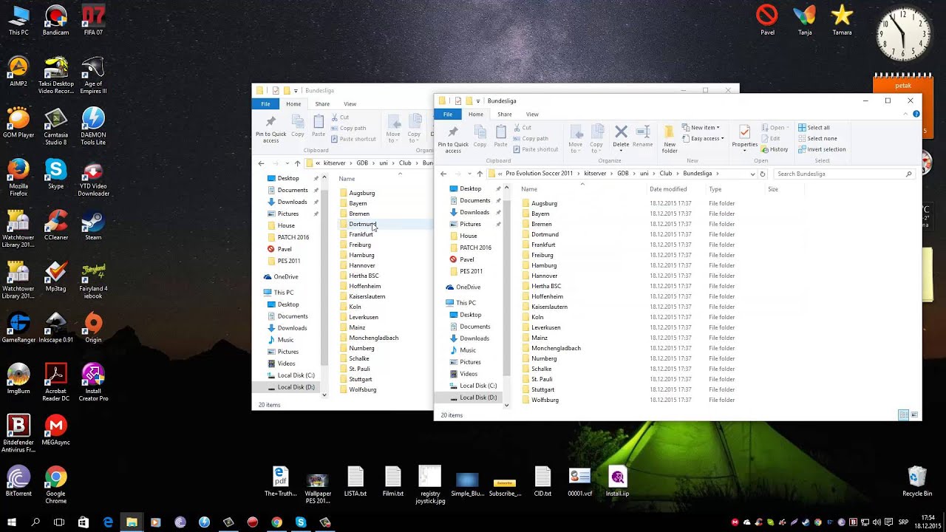Open Skype from the taskbar
This screenshot has width=946, height=532.
tap(301, 522)
